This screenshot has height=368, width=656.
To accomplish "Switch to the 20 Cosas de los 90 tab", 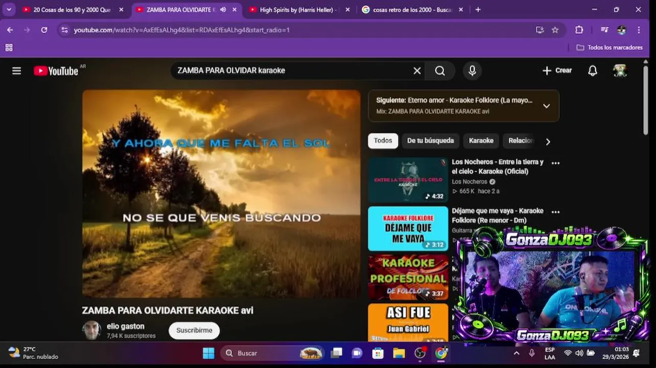I will [72, 10].
